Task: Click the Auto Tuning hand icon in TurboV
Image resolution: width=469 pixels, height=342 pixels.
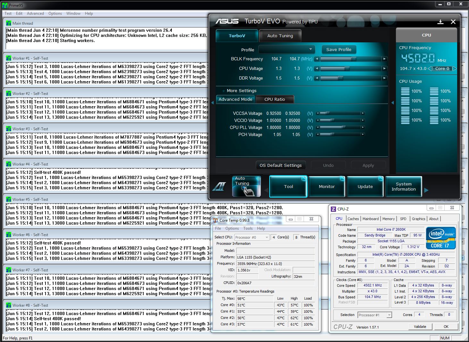Action: 246,186
